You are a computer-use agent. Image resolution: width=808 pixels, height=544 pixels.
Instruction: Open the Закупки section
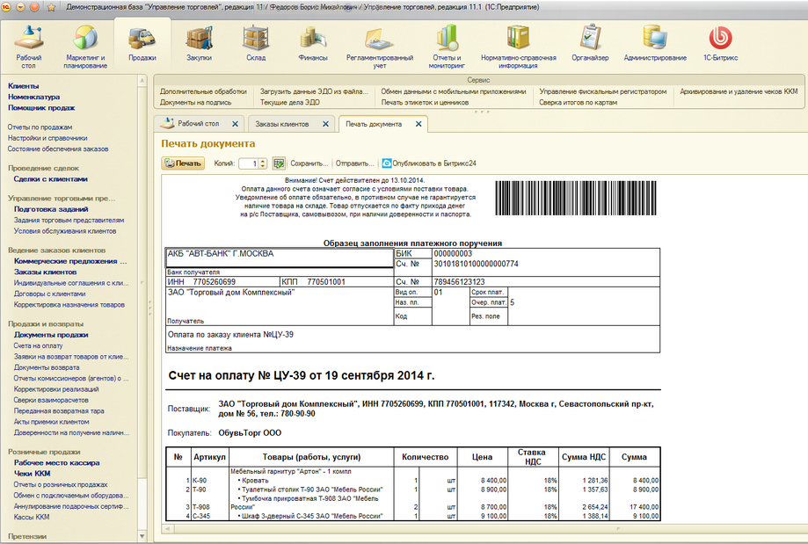pos(199,44)
